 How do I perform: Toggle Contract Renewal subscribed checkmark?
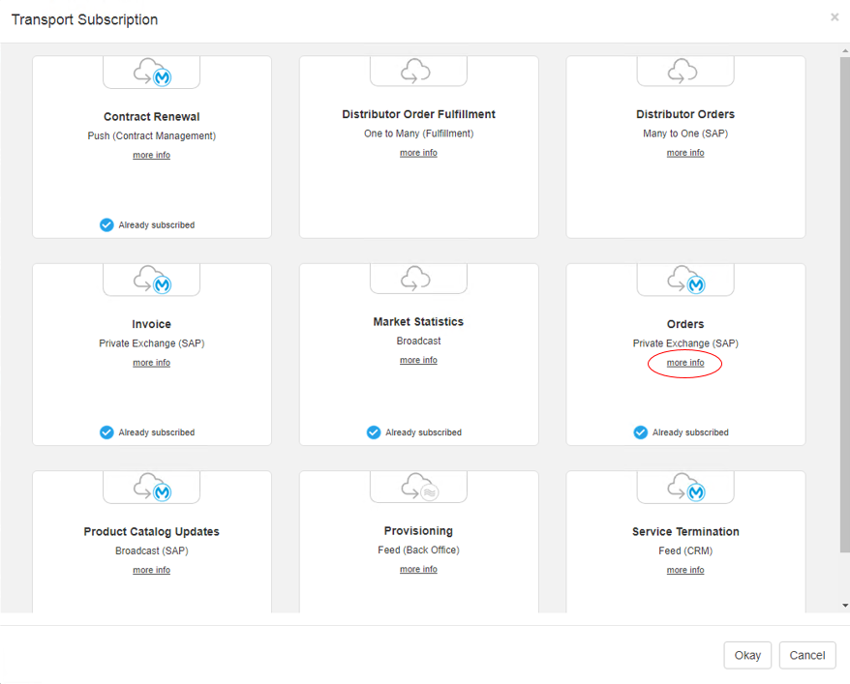(106, 224)
